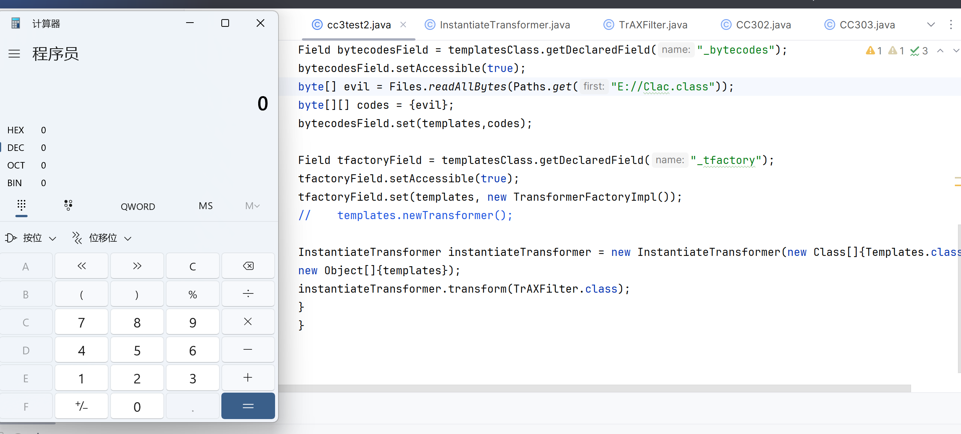Expand the bit shift 位移位 dropdown
This screenshot has height=434, width=961.
click(x=102, y=238)
